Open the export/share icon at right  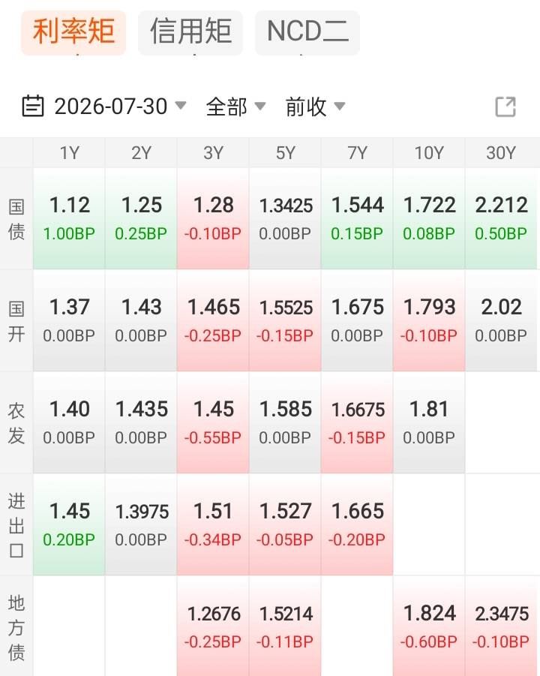click(x=505, y=107)
